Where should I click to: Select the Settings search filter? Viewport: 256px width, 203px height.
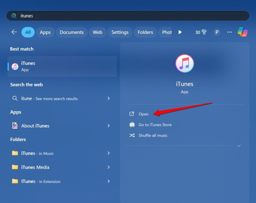(x=120, y=32)
